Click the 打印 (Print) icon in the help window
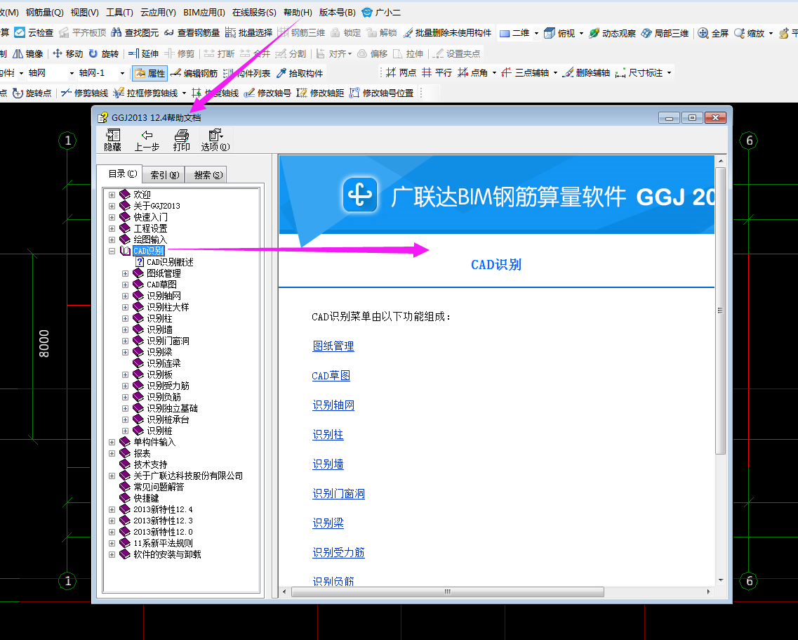798x640 pixels. (181, 140)
